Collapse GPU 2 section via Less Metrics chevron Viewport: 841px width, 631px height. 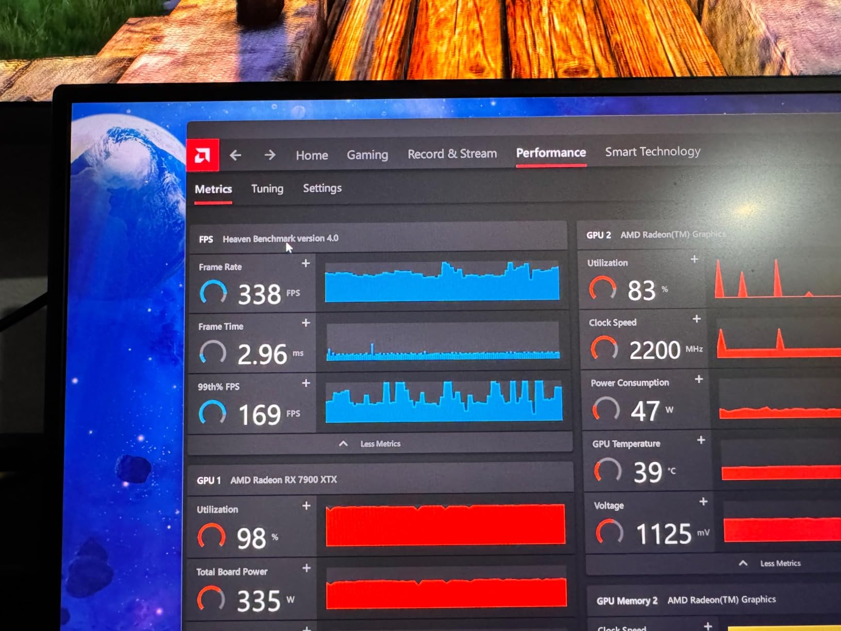coord(743,563)
